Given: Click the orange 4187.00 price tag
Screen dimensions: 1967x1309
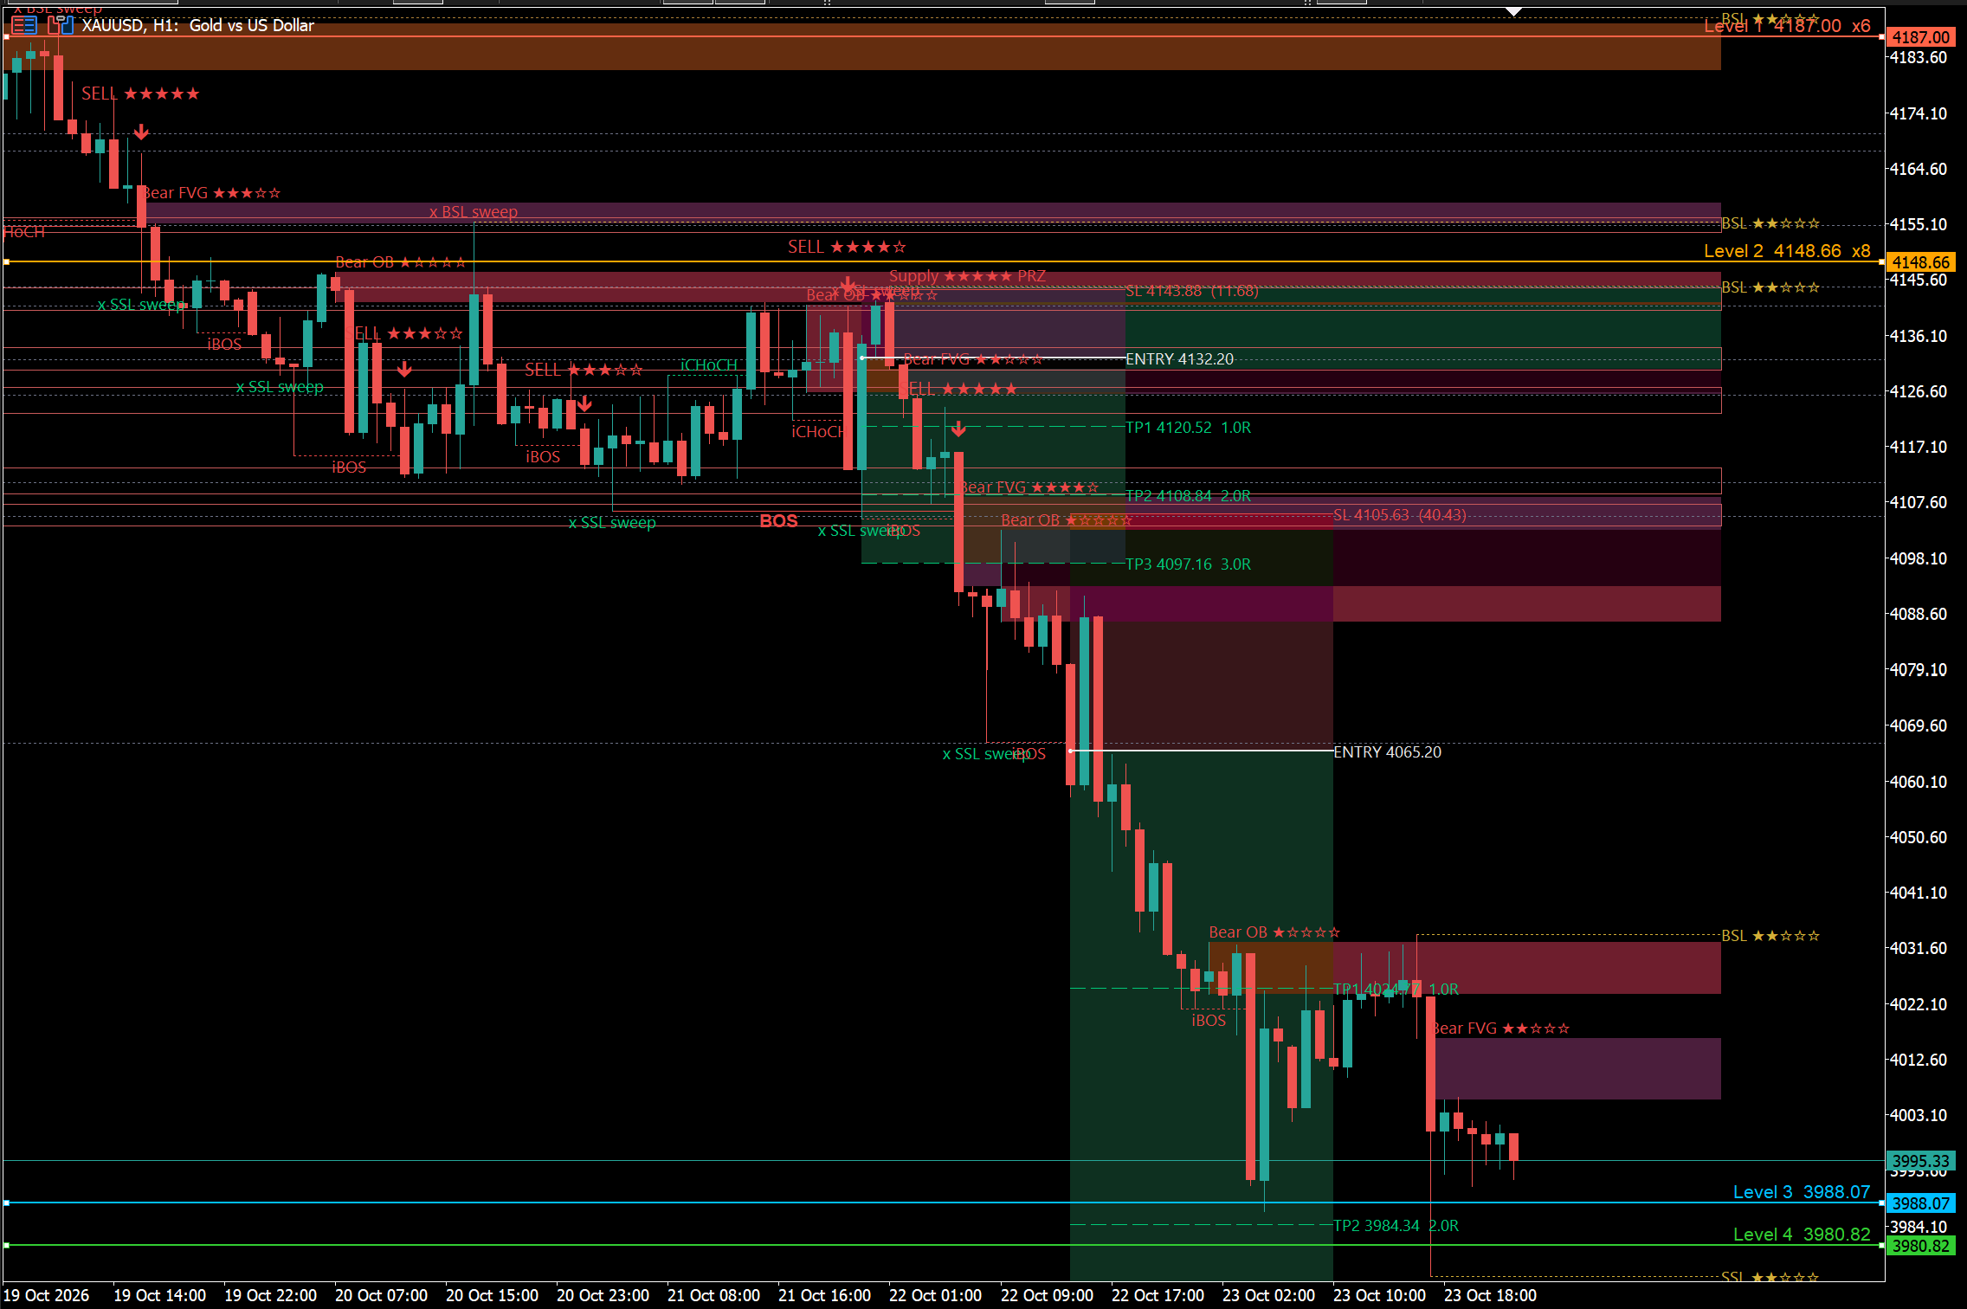Looking at the screenshot, I should (x=1920, y=37).
